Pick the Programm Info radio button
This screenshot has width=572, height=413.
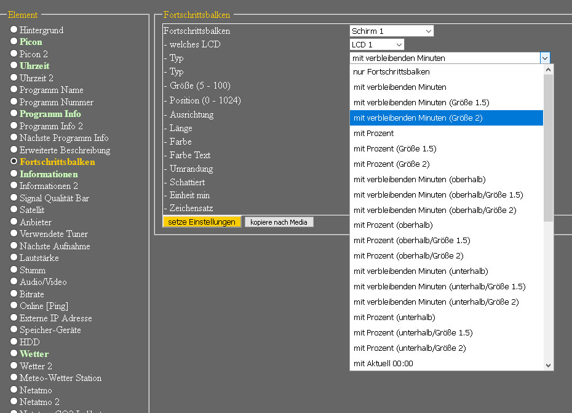[x=14, y=114]
